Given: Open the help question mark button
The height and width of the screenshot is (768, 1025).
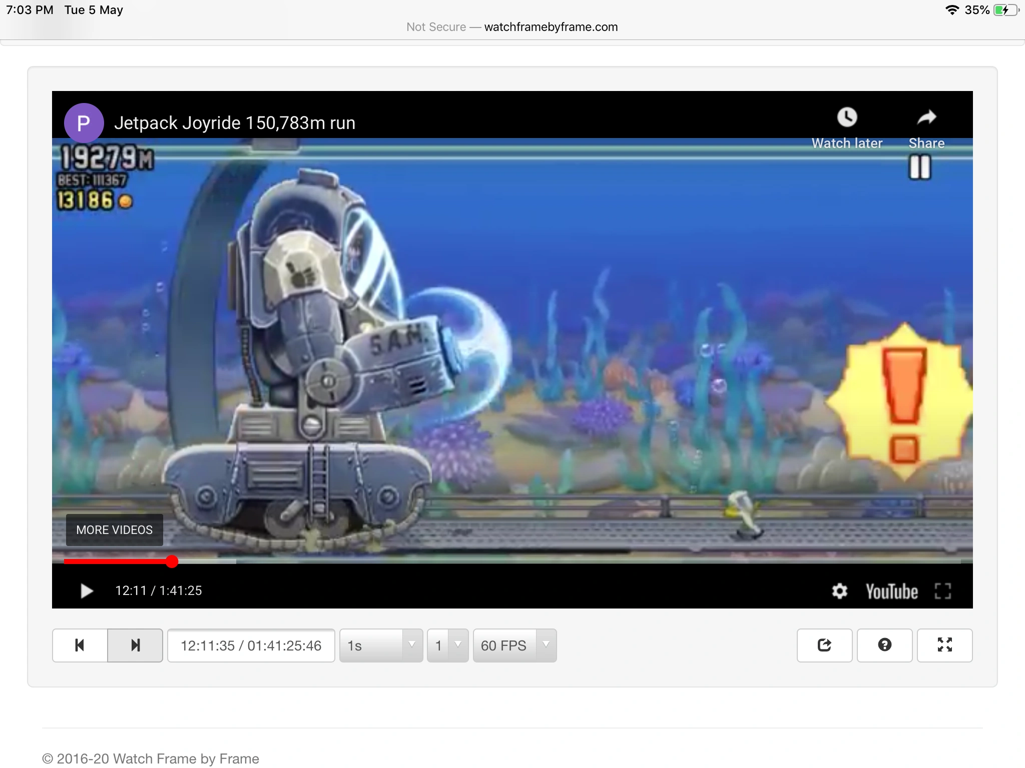Looking at the screenshot, I should tap(884, 645).
